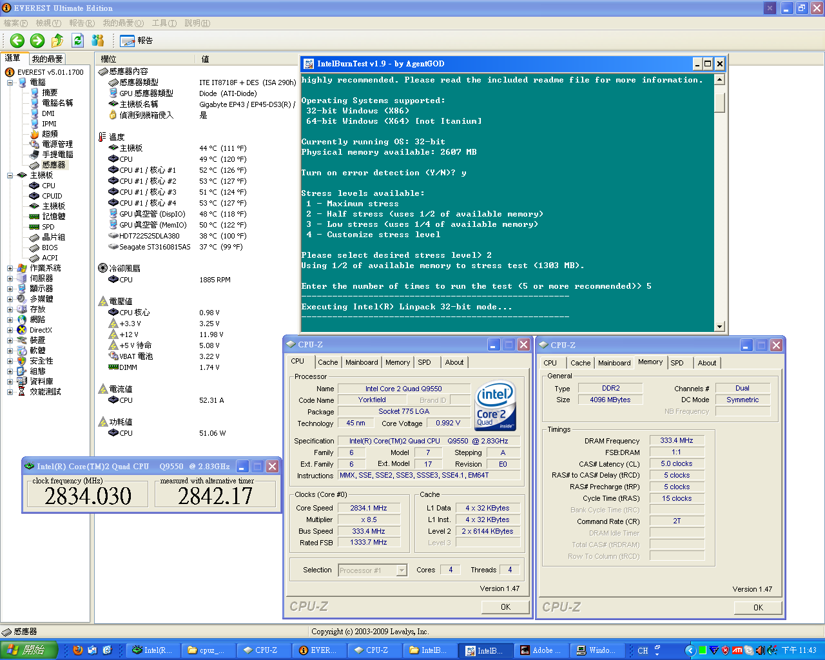Select BIOS item in tree

[x=50, y=247]
